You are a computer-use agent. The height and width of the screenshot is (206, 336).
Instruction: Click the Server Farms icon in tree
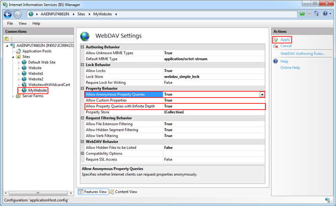tap(18, 96)
